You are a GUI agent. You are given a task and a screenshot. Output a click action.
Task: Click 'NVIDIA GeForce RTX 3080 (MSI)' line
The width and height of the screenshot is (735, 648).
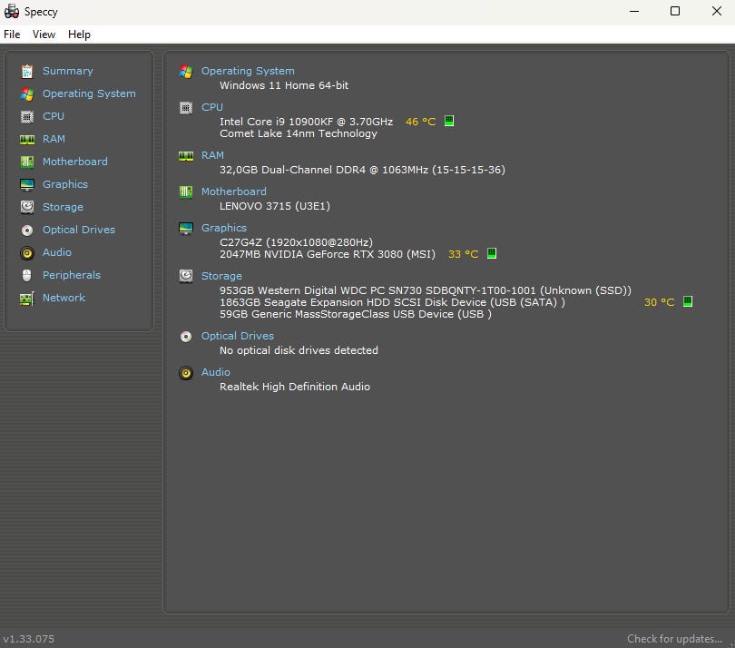coord(328,254)
